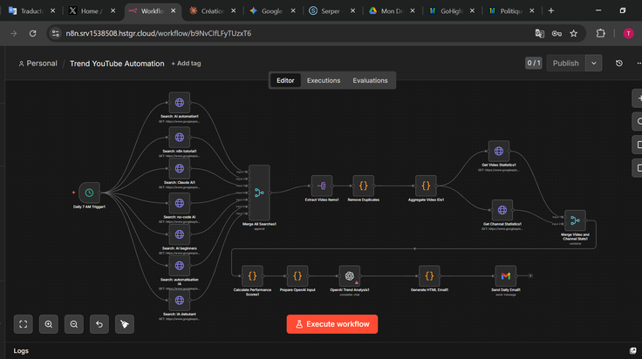The width and height of the screenshot is (642, 359).
Task: Click the Execute workflow button
Action: point(332,324)
